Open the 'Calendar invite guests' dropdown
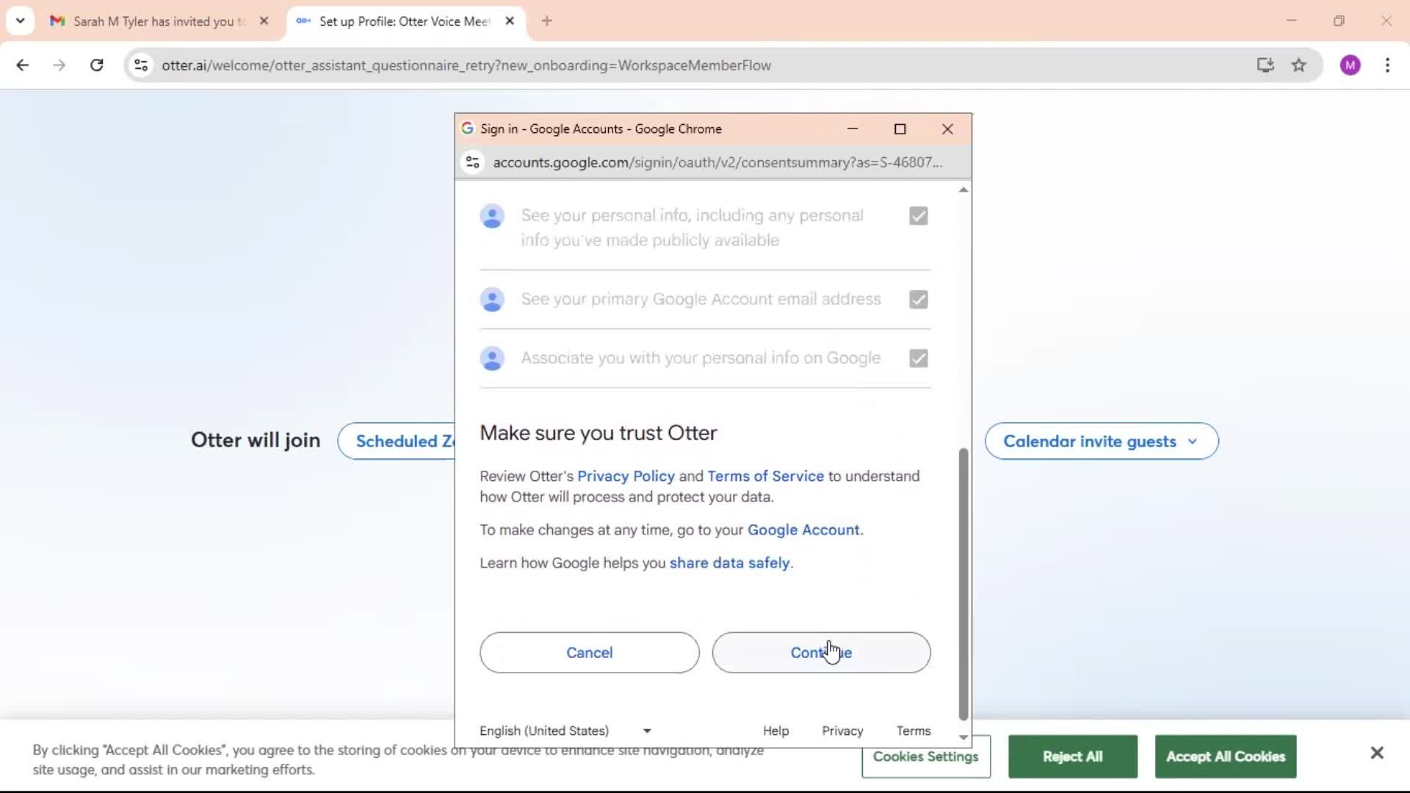 [x=1102, y=441]
